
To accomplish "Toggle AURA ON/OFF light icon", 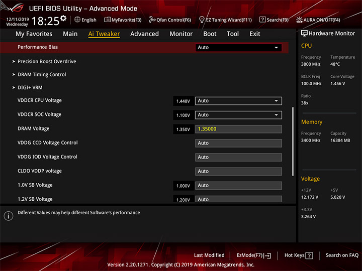I will point(299,20).
